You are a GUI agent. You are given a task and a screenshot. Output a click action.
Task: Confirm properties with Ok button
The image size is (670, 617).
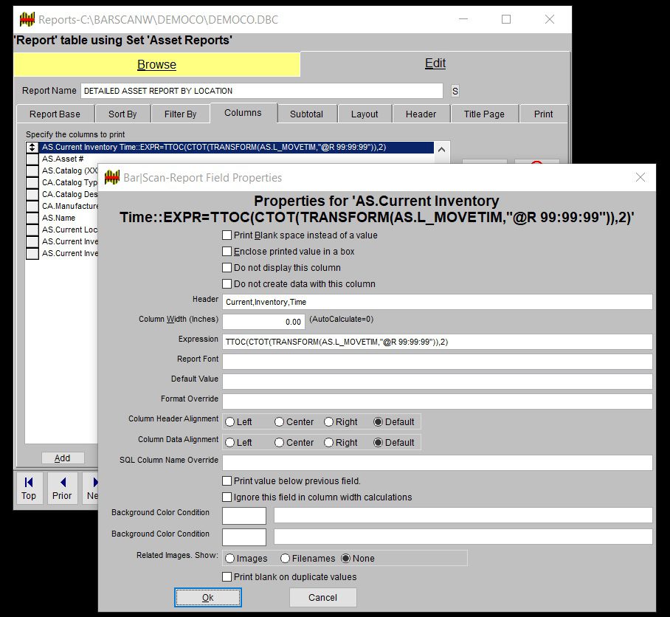pyautogui.click(x=207, y=597)
